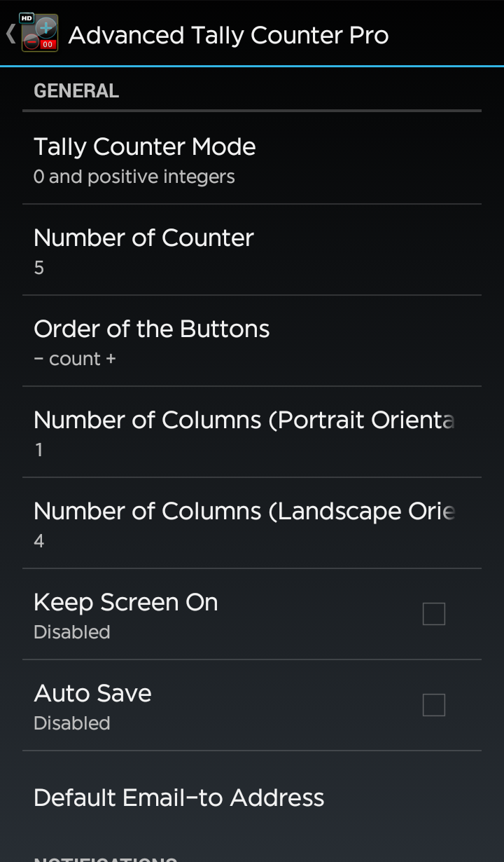Click the GENERAL section header
Viewport: 504px width, 862px height.
pos(76,91)
